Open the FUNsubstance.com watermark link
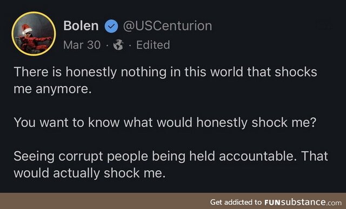 (303, 202)
